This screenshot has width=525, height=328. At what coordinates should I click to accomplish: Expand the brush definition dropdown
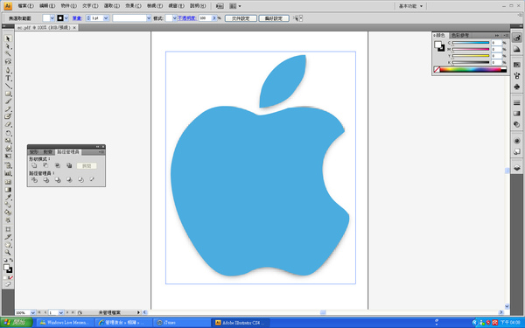[x=149, y=18]
